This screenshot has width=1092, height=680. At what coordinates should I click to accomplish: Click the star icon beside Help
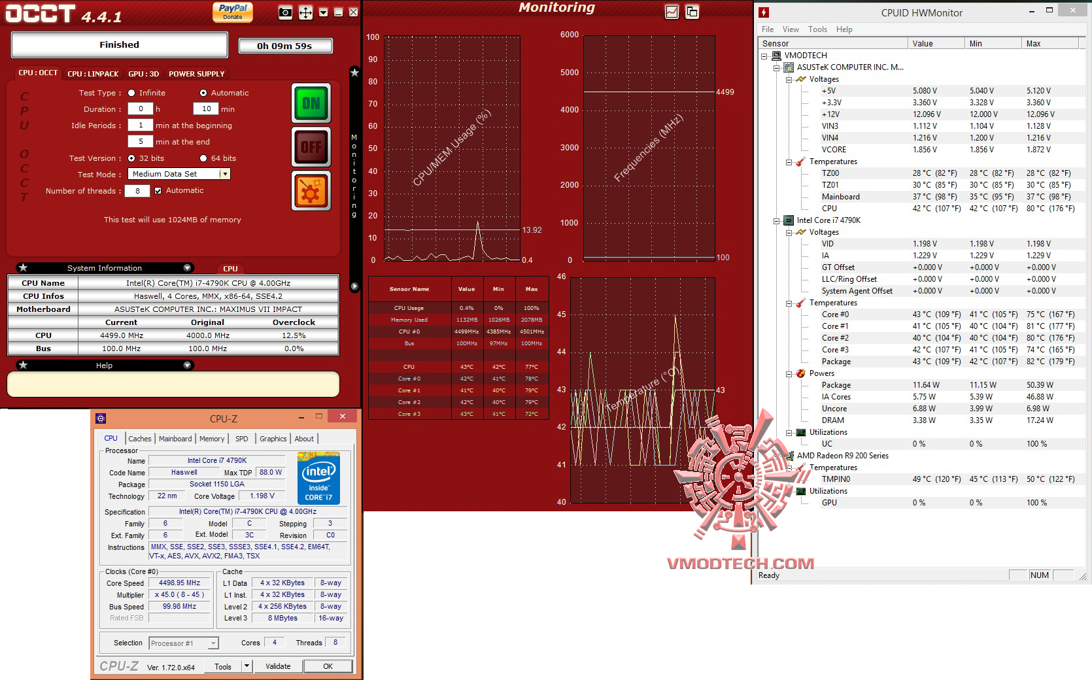(23, 365)
